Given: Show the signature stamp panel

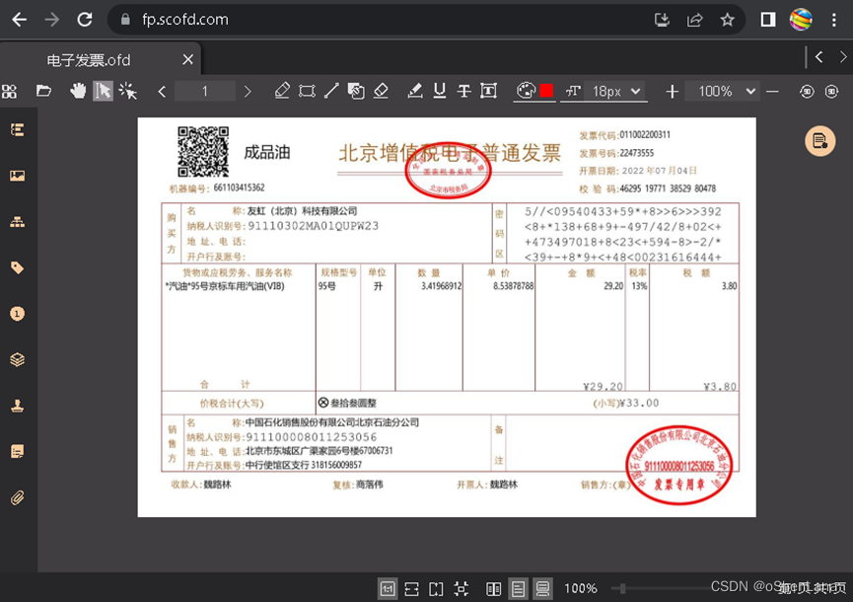Looking at the screenshot, I should (x=17, y=405).
